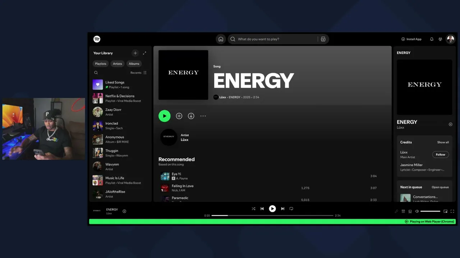Click the plus icon in Your Library
The image size is (460, 258).
tap(135, 53)
